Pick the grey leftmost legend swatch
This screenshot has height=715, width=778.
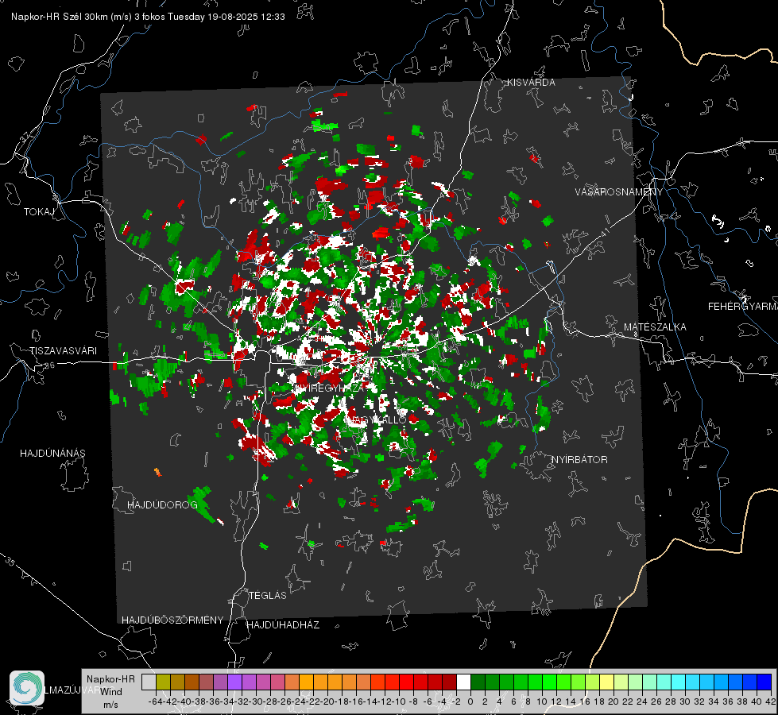[x=149, y=682]
